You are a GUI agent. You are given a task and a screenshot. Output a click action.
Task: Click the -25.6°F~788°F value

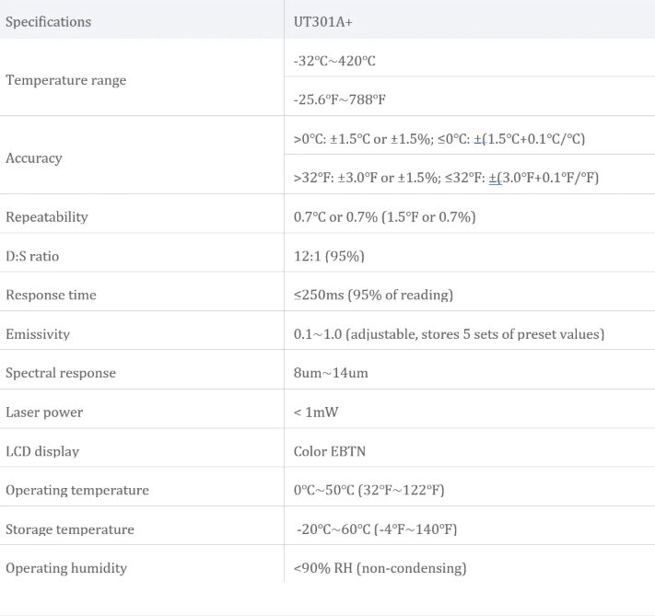340,99
